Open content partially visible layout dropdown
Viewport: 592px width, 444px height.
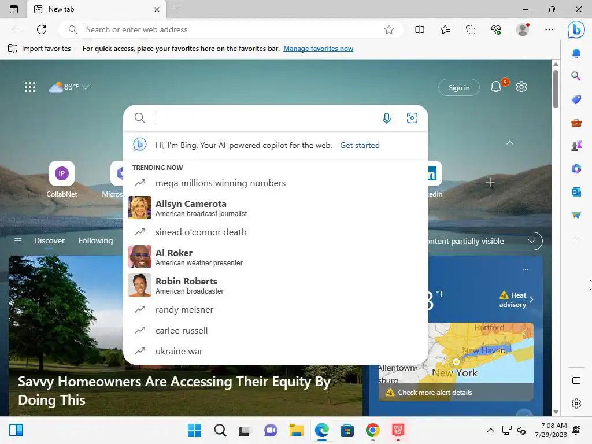(x=485, y=241)
